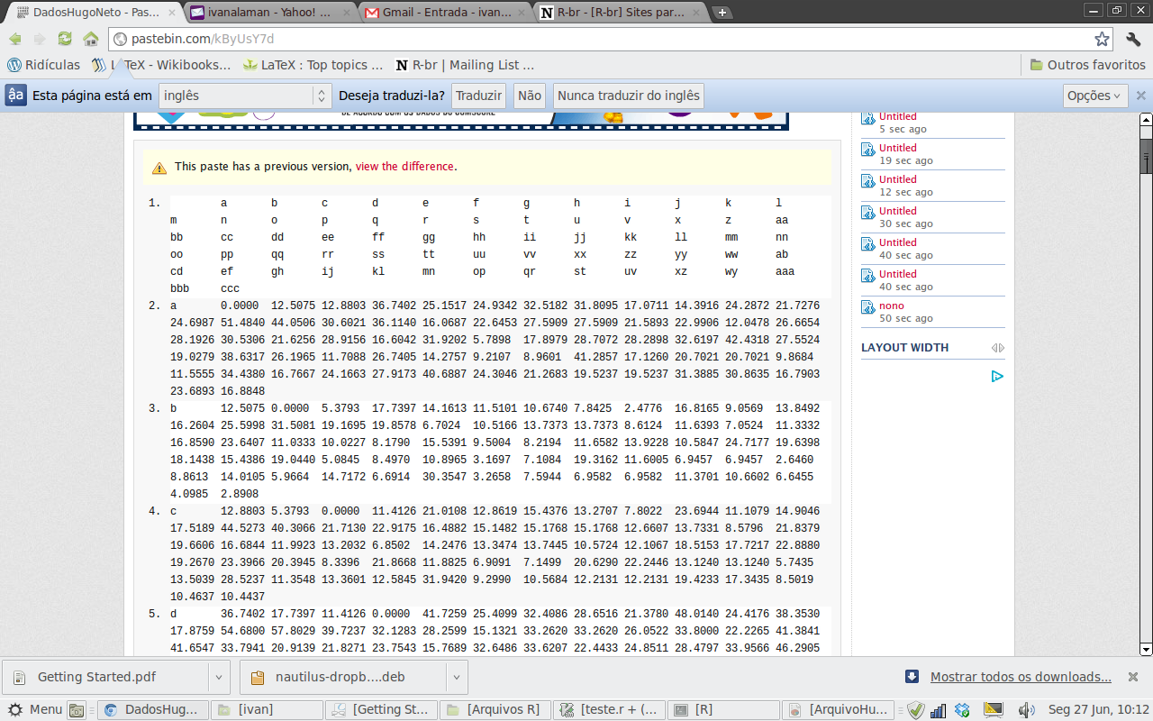Screen dimensions: 1153x721
Task: Open the "nono" paste link
Action: tap(891, 306)
